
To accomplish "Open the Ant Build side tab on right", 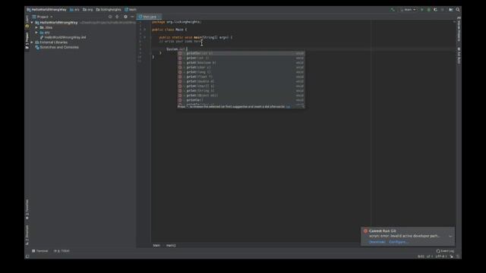I will [459, 55].
